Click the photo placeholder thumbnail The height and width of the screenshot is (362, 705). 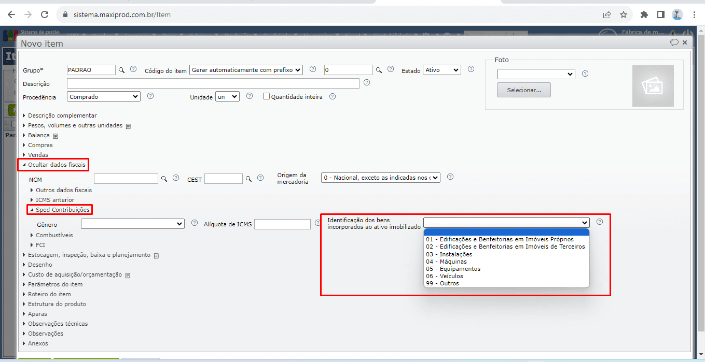(653, 86)
